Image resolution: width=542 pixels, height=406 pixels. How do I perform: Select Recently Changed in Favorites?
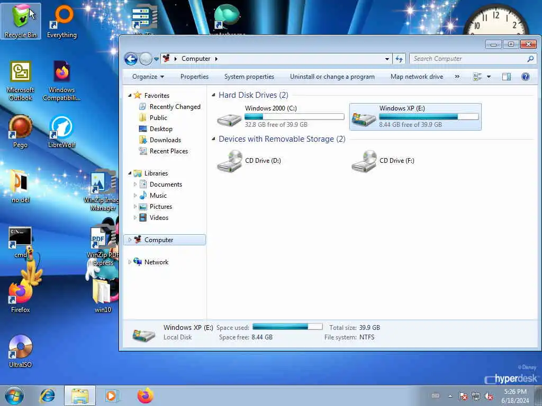click(x=169, y=107)
